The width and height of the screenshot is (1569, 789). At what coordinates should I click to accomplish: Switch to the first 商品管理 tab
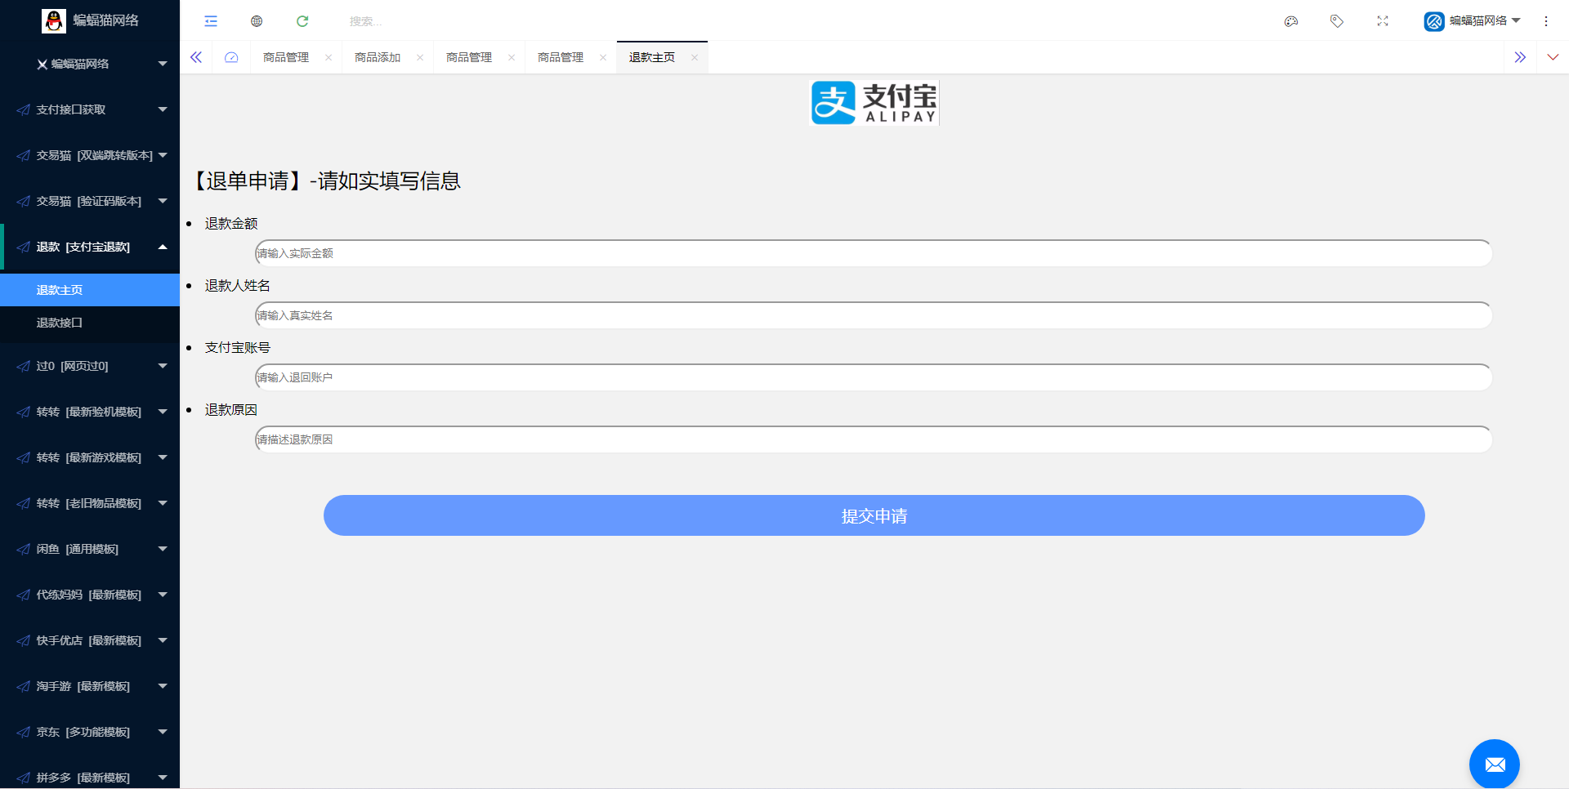tap(286, 57)
